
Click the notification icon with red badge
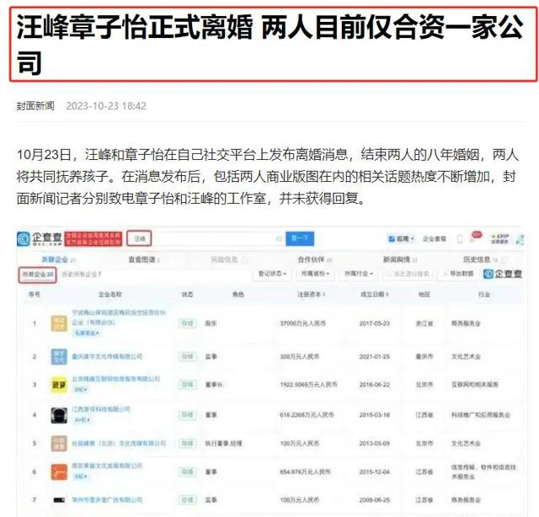pos(475,237)
